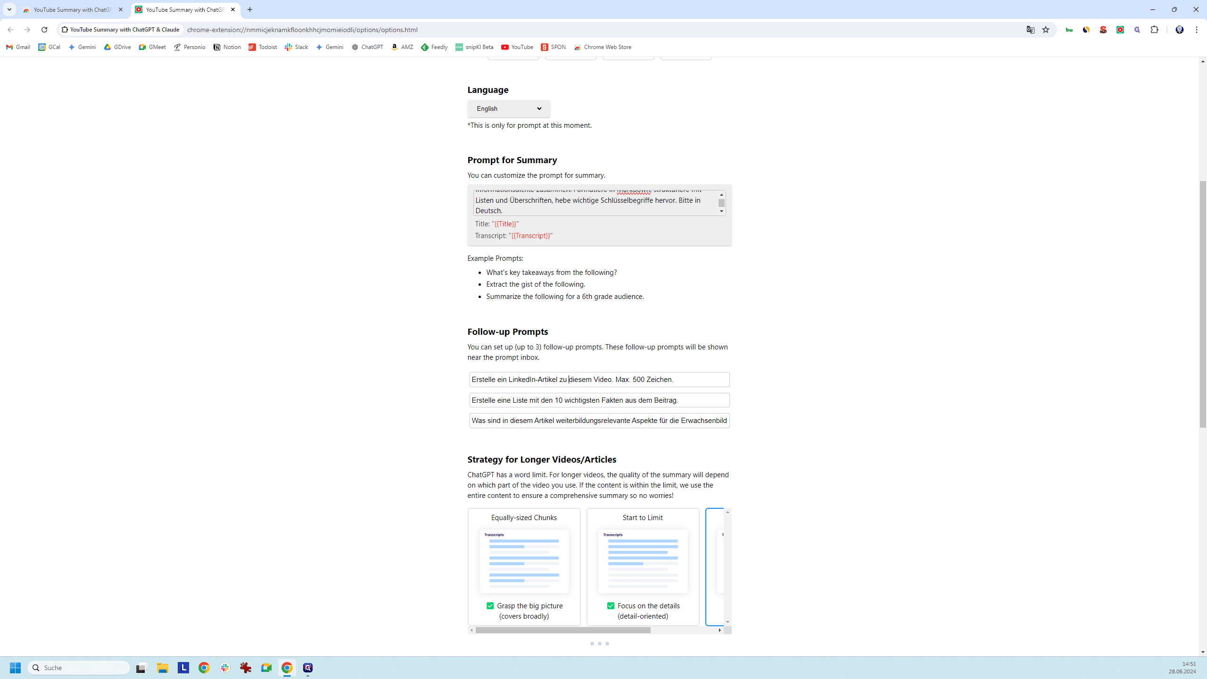Screen dimensions: 1207x679
Task: Open the green 'bw' extension icon
Action: (x=1069, y=30)
